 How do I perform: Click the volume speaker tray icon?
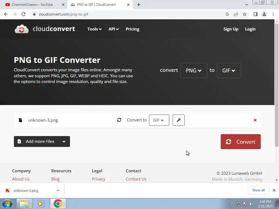[x=251, y=204]
